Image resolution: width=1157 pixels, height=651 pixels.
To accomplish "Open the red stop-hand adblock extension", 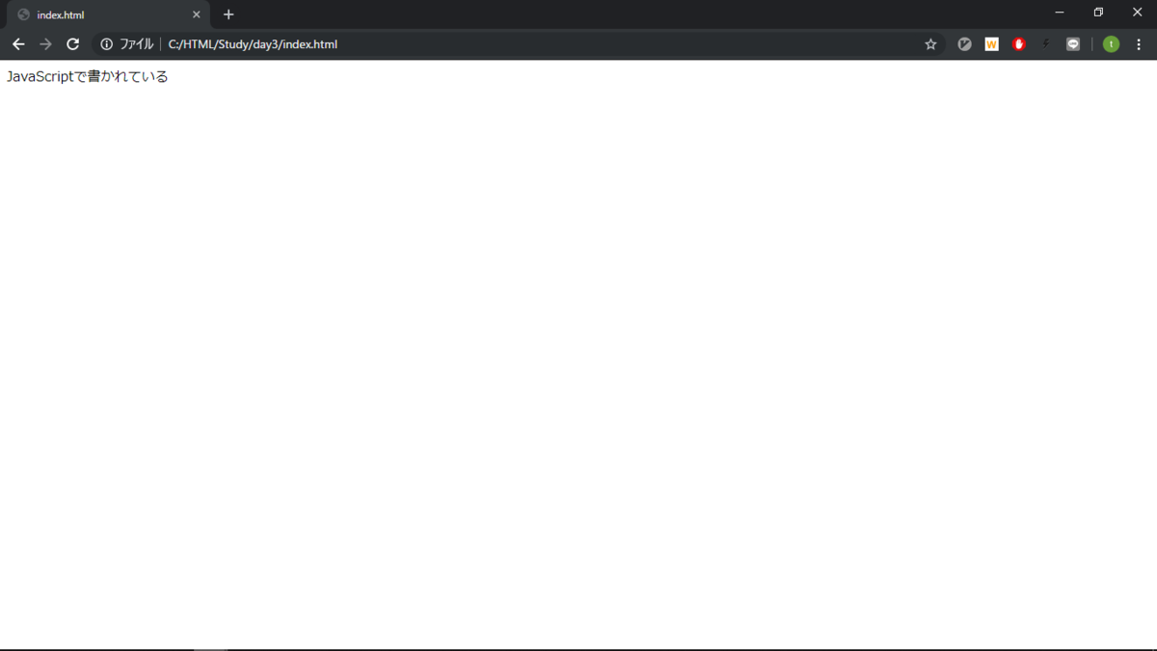I will pyautogui.click(x=1018, y=44).
